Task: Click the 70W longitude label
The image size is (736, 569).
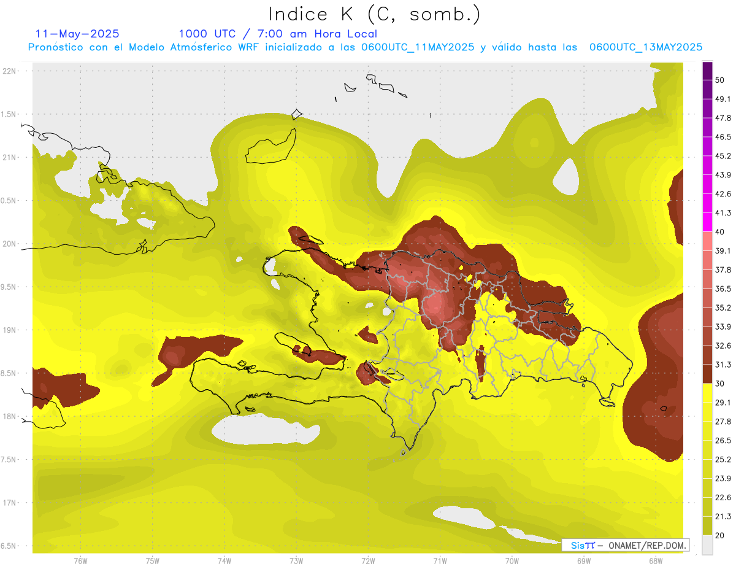Action: tap(512, 560)
